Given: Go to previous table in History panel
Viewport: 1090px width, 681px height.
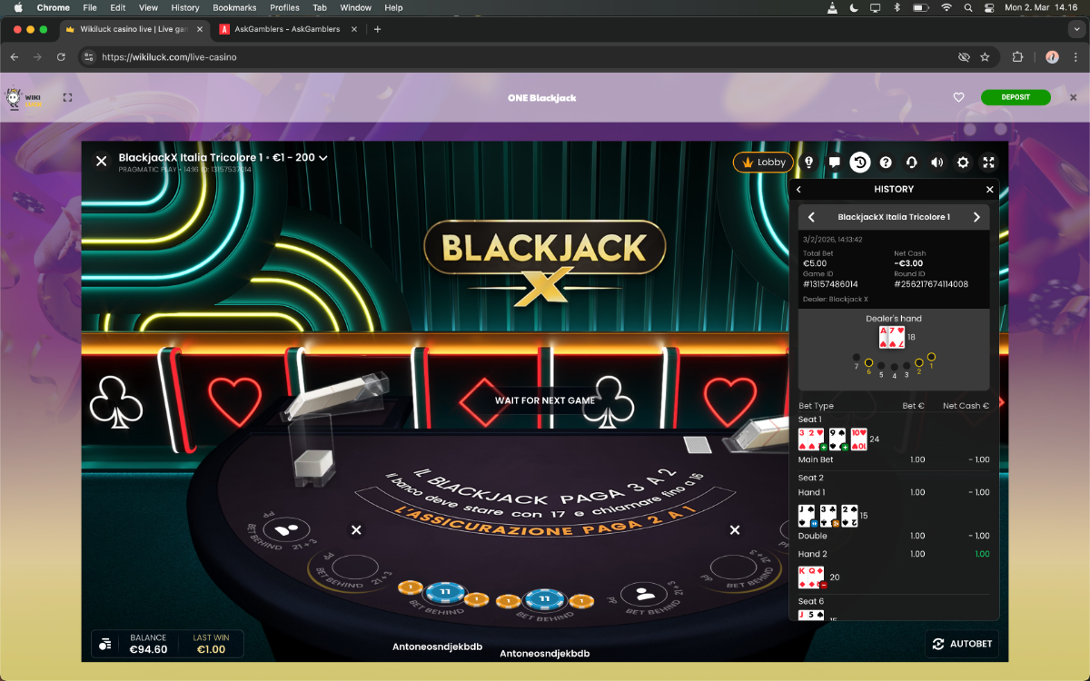Looking at the screenshot, I should tap(811, 217).
